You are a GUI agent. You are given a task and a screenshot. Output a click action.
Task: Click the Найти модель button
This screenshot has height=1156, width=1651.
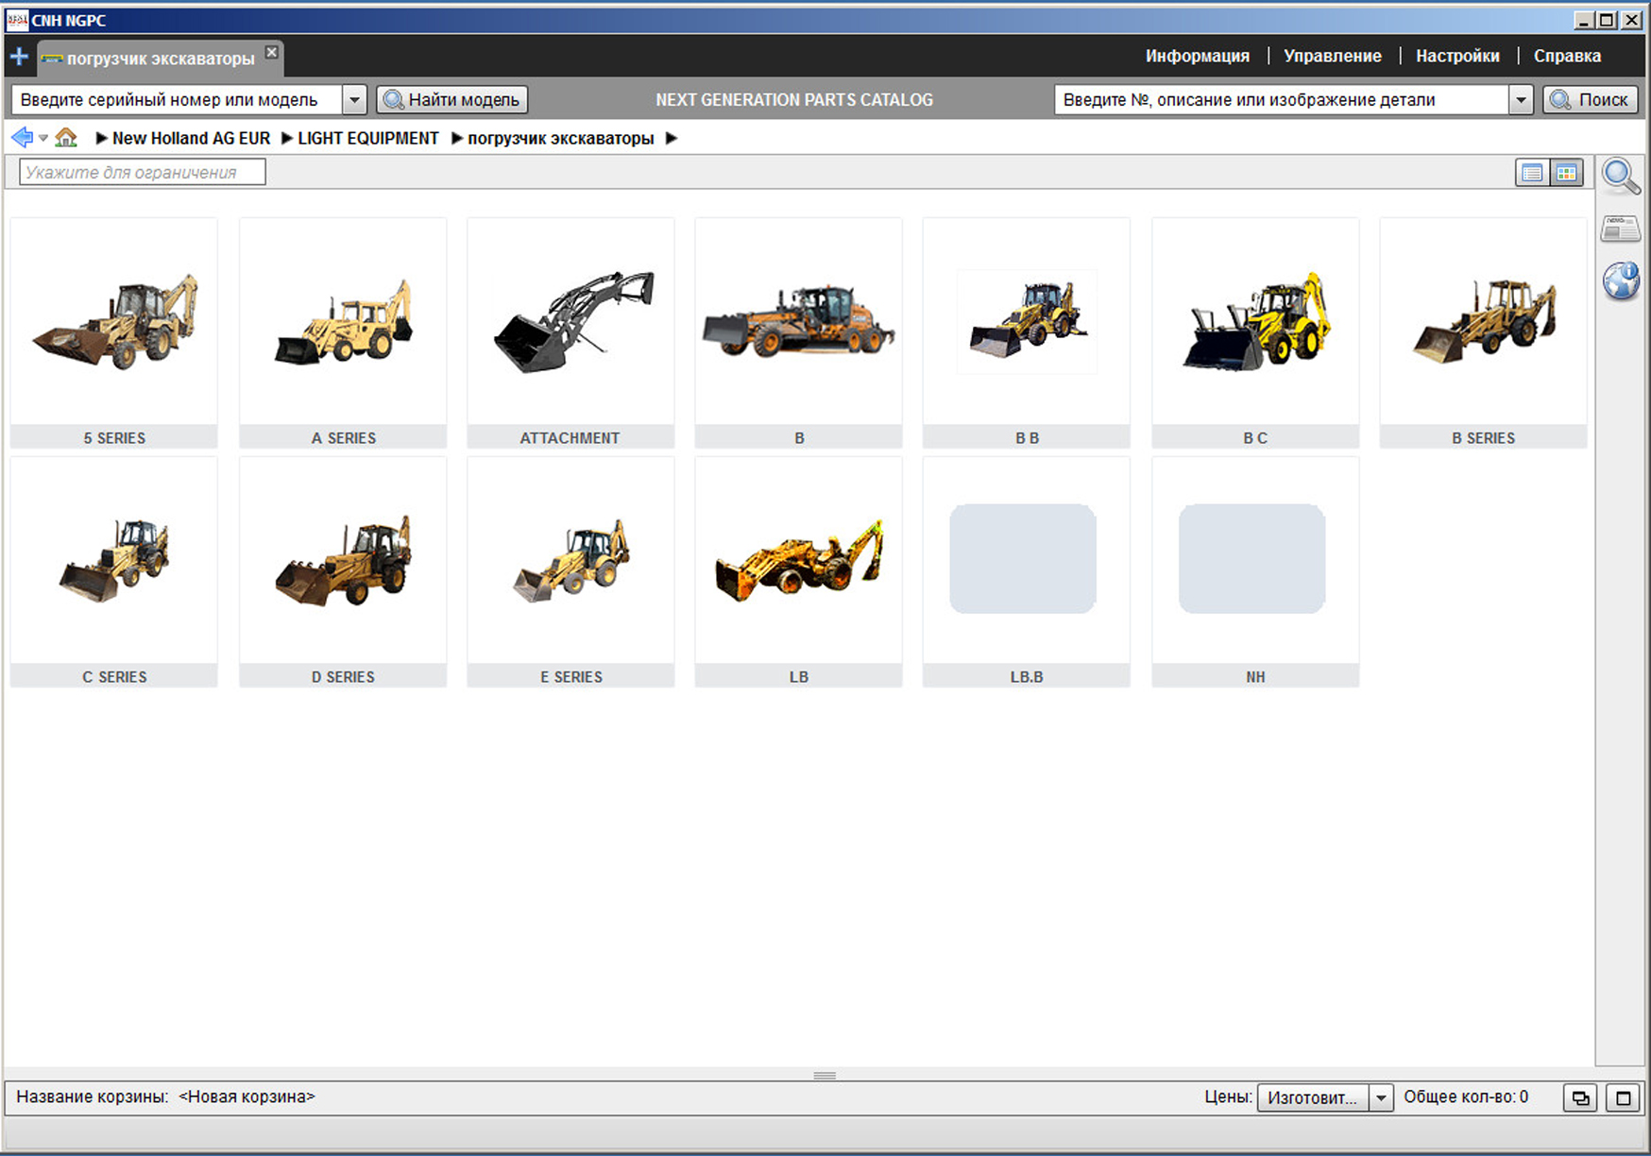click(452, 100)
